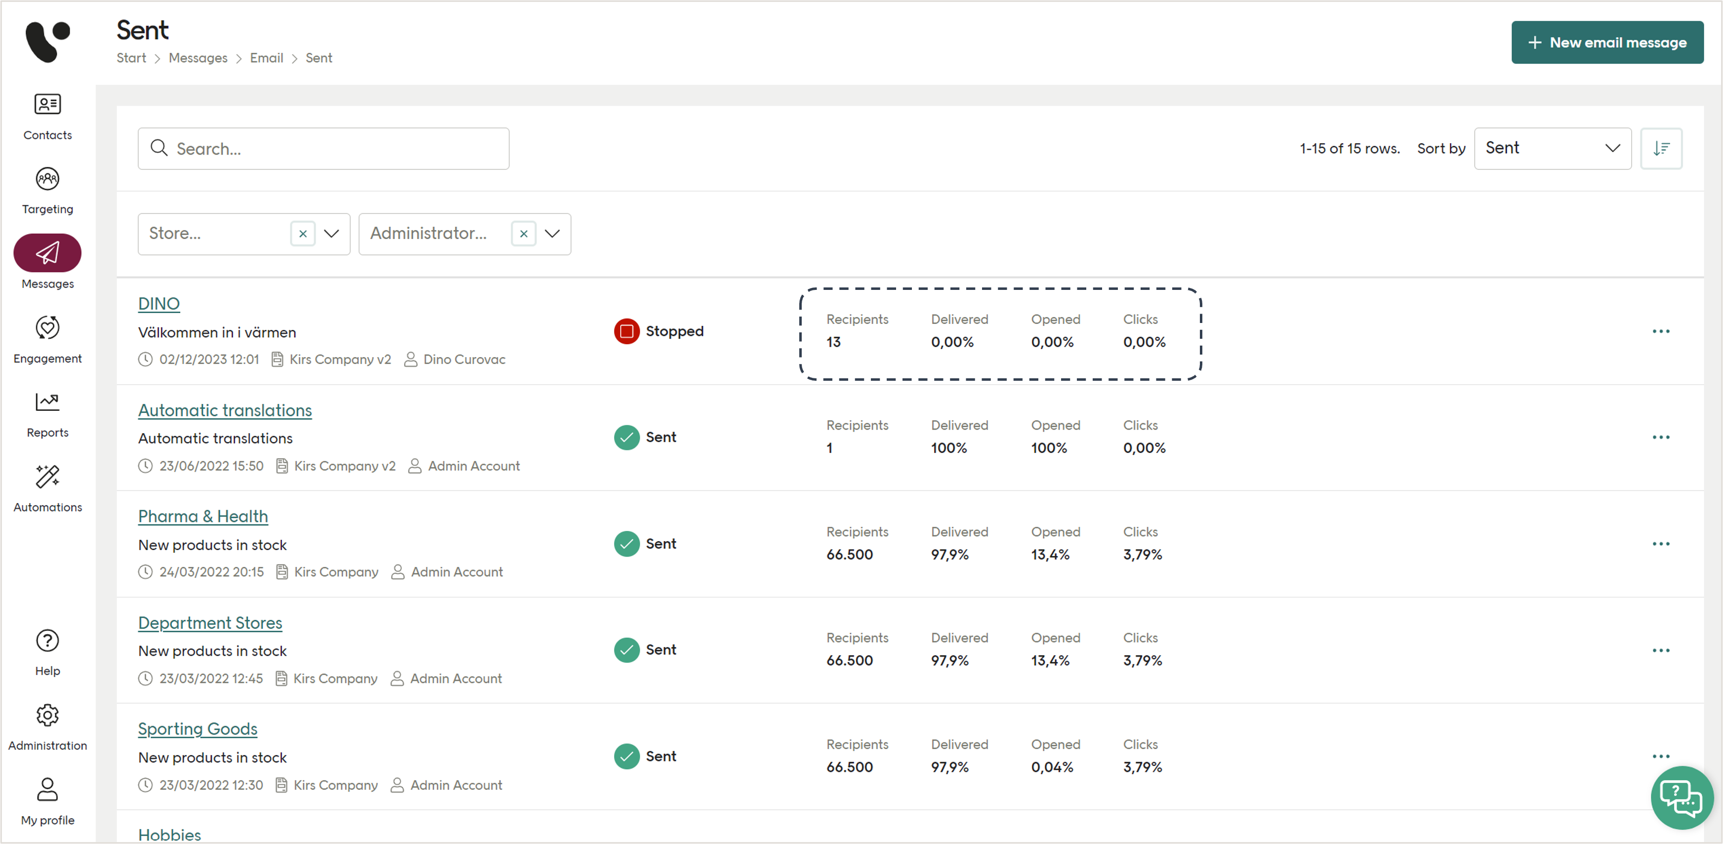Expand the Administrator filter dropdown
The height and width of the screenshot is (844, 1723).
552,234
